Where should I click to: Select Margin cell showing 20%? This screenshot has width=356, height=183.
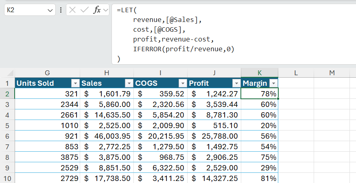click(260, 125)
